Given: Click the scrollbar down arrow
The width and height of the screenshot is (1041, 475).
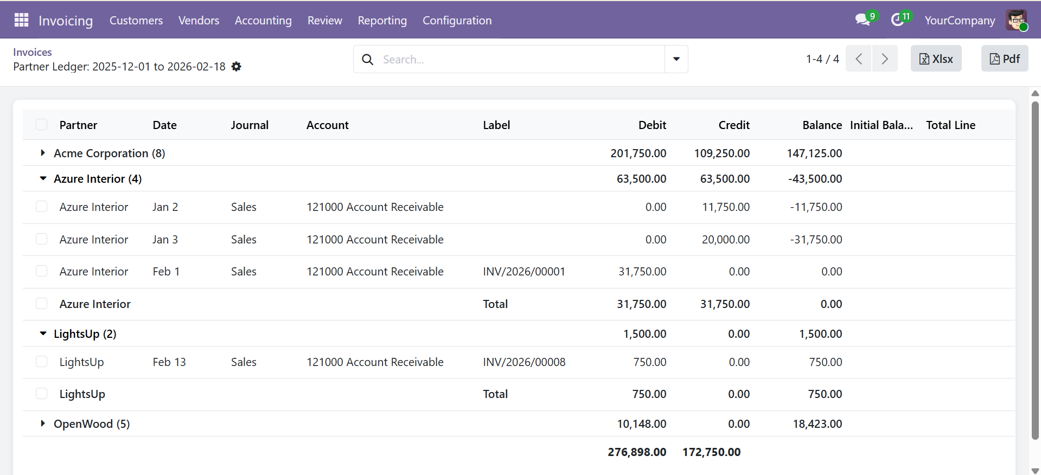Looking at the screenshot, I should pos(1035,471).
